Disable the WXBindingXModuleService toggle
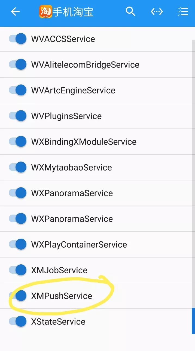Image resolution: width=195 pixels, height=351 pixels. tap(18, 142)
